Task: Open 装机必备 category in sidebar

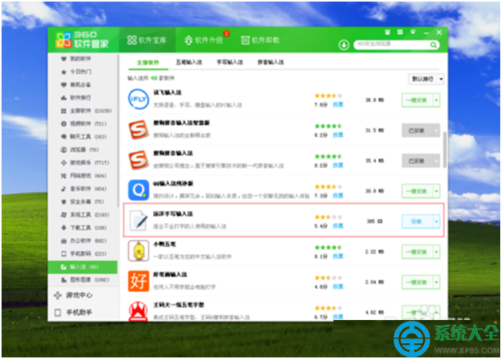Action: (76, 85)
